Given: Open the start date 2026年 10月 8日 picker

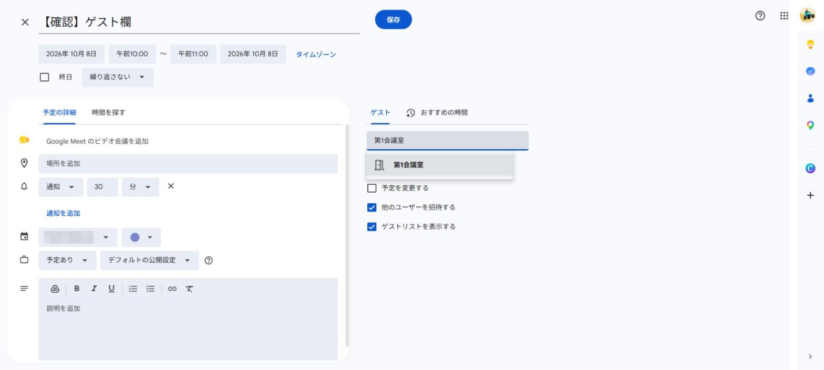Looking at the screenshot, I should (71, 54).
